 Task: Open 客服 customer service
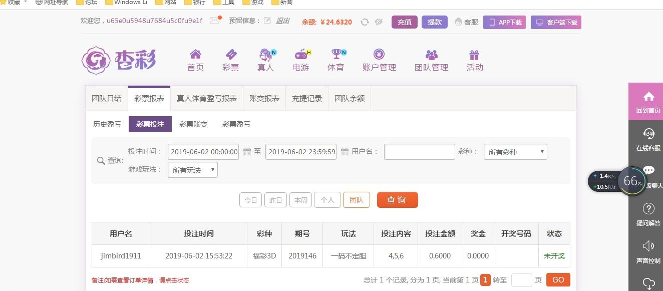466,22
